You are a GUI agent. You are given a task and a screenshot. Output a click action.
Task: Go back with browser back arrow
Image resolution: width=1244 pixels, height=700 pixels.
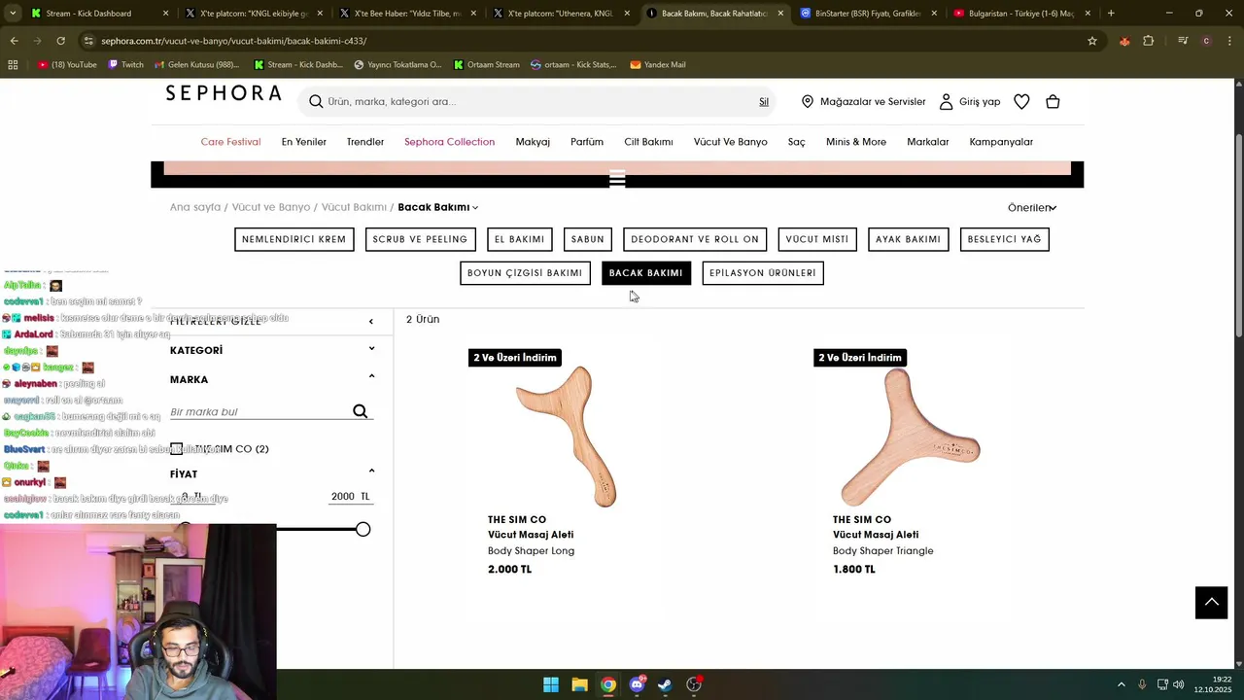14,41
